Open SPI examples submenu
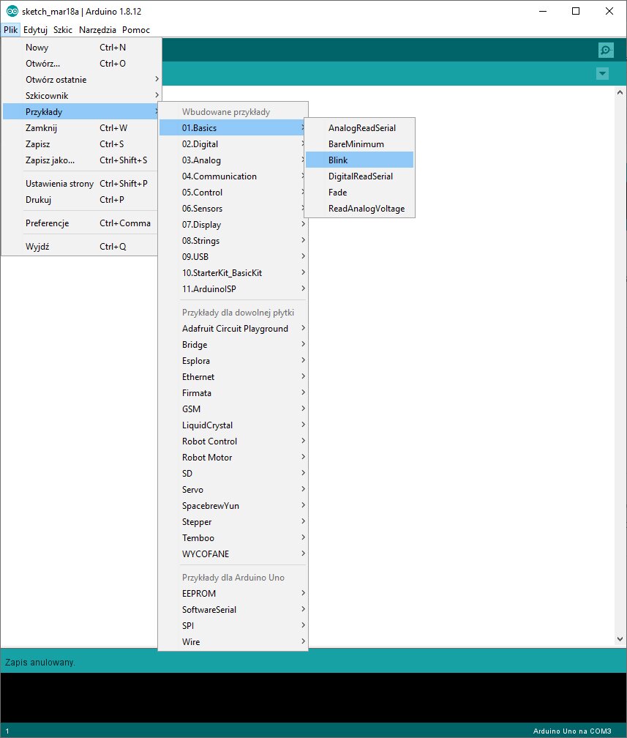The height and width of the screenshot is (738, 627). tap(233, 626)
